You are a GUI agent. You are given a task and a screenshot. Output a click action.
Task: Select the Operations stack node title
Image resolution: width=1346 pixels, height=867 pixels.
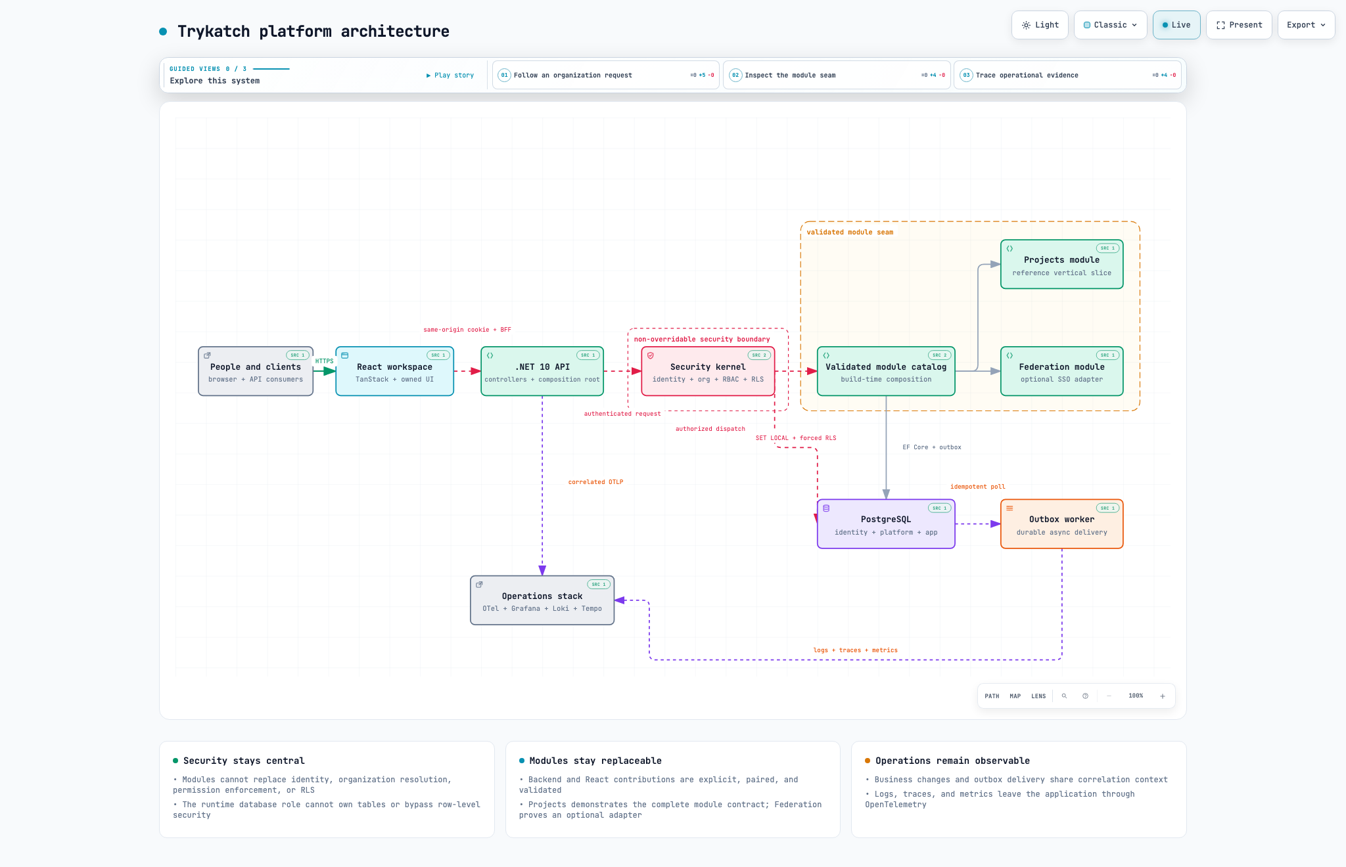click(x=542, y=596)
